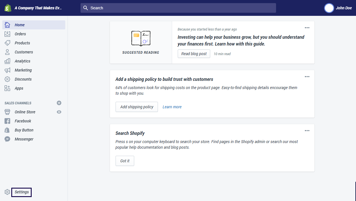This screenshot has width=356, height=201.
Task: Open Products from the sidebar
Action: 22,43
